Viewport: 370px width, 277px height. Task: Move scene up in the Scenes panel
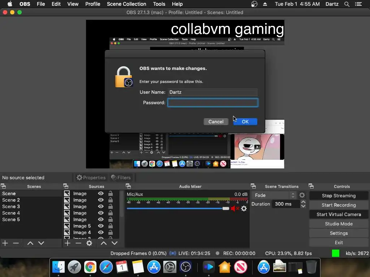[x=30, y=243]
